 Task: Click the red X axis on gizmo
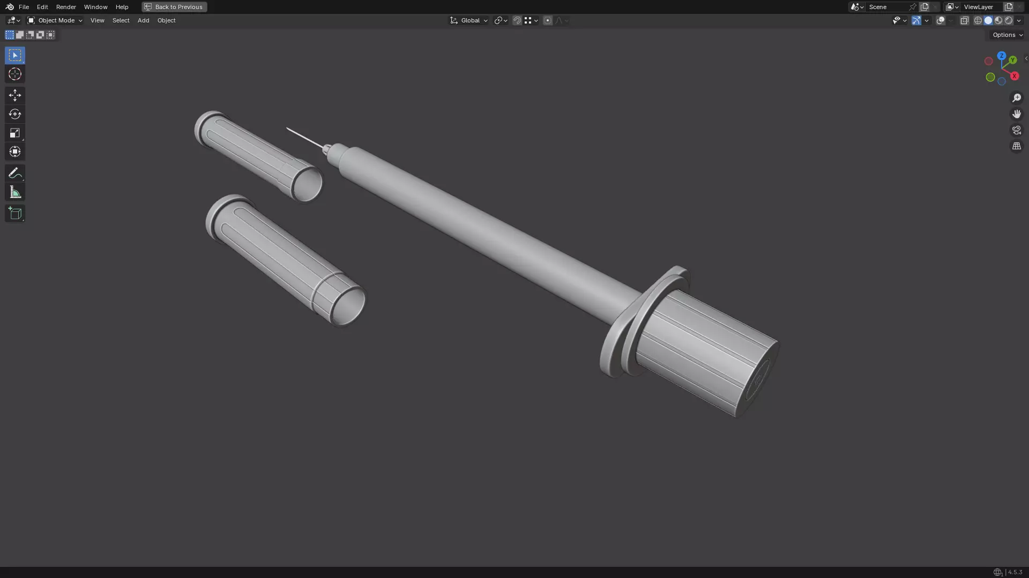coord(1015,76)
